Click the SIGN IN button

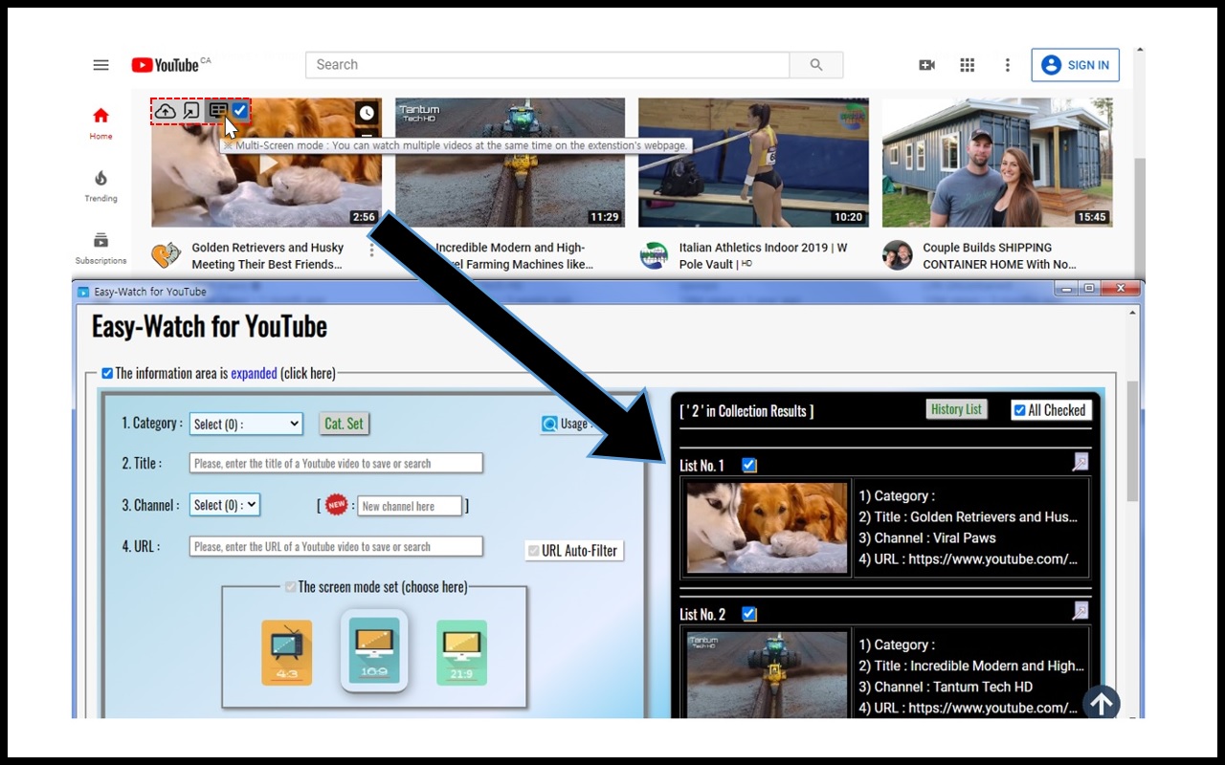pyautogui.click(x=1076, y=65)
